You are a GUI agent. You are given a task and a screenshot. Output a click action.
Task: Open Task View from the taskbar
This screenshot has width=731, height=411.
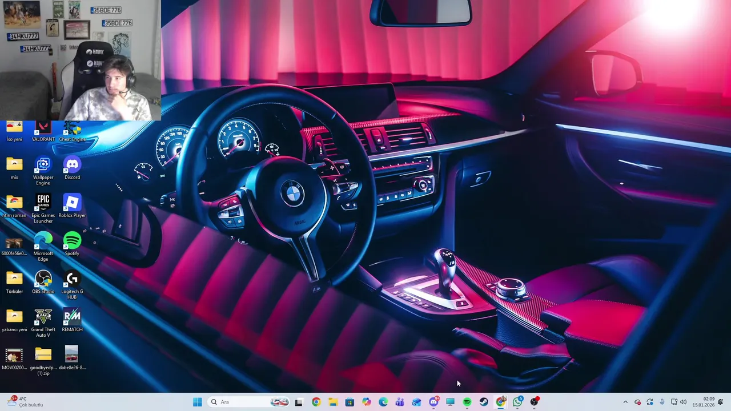[298, 402]
